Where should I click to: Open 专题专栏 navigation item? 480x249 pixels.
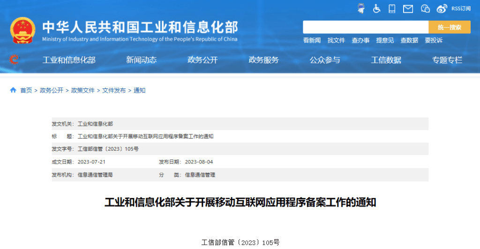pyautogui.click(x=447, y=60)
